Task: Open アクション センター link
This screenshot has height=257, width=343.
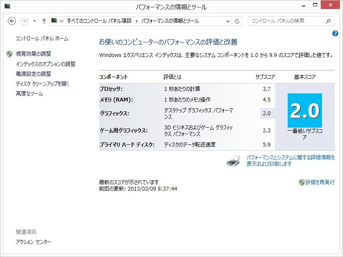Action: click(x=33, y=242)
